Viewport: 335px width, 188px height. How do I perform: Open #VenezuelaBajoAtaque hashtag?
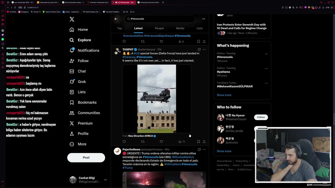(159, 36)
